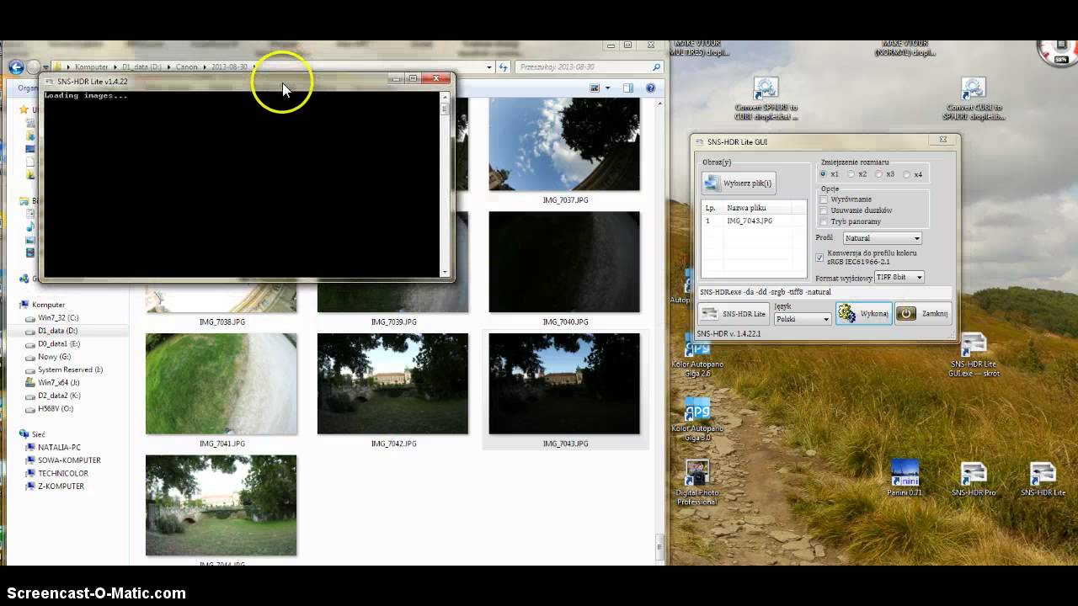This screenshot has height=606, width=1078.
Task: Open the recent pages dropdown beside the forward arrow
Action: [47, 66]
